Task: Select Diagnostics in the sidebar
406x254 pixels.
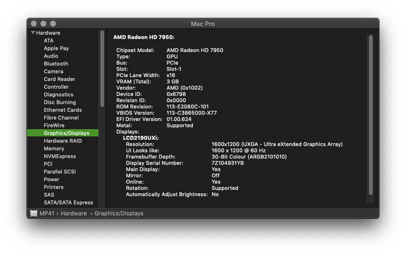Action: pos(58,94)
